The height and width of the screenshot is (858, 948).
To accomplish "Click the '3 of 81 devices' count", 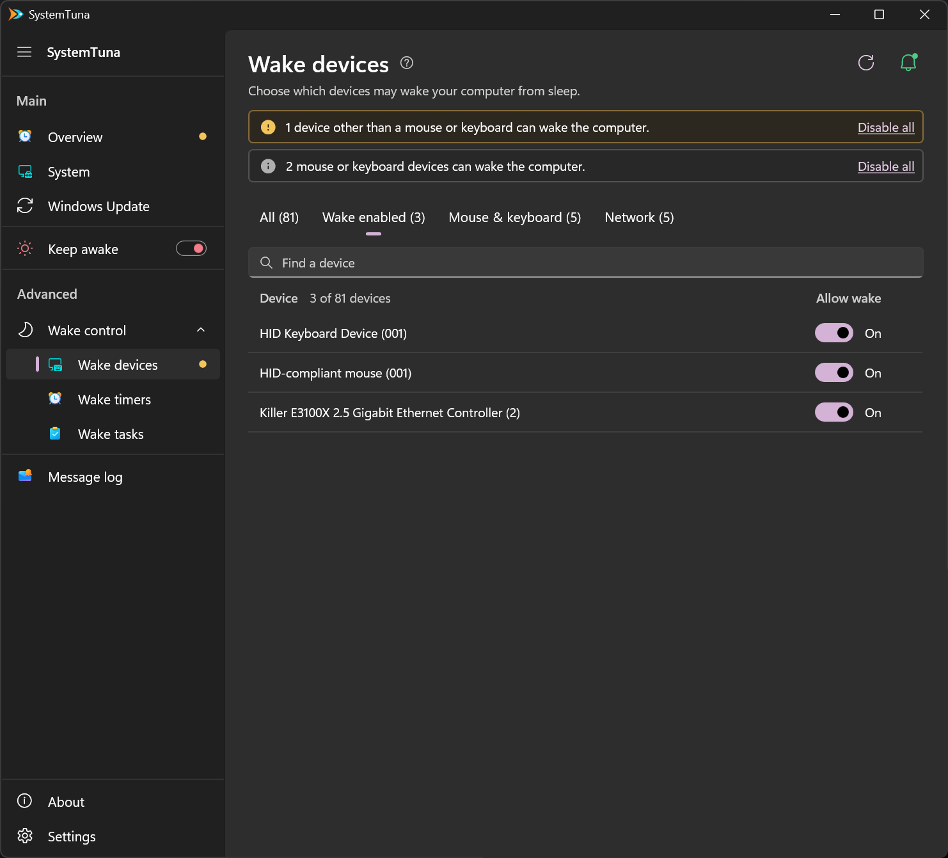I will [350, 298].
